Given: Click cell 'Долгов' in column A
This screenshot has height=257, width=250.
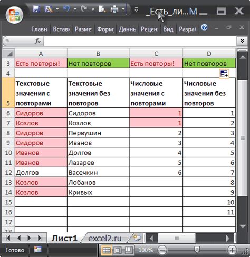Looking at the screenshot, I should tap(41, 173).
